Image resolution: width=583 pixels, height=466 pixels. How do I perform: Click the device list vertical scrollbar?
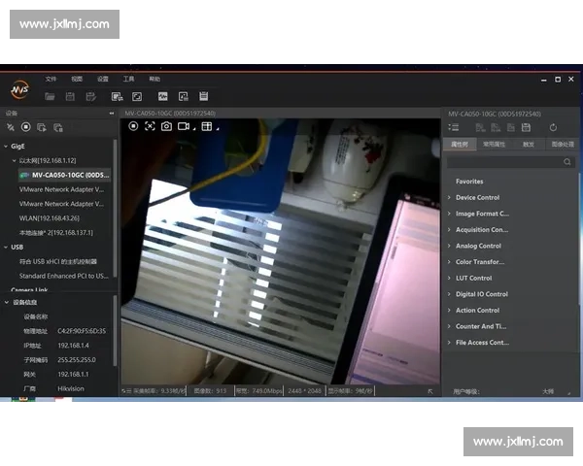(115, 208)
